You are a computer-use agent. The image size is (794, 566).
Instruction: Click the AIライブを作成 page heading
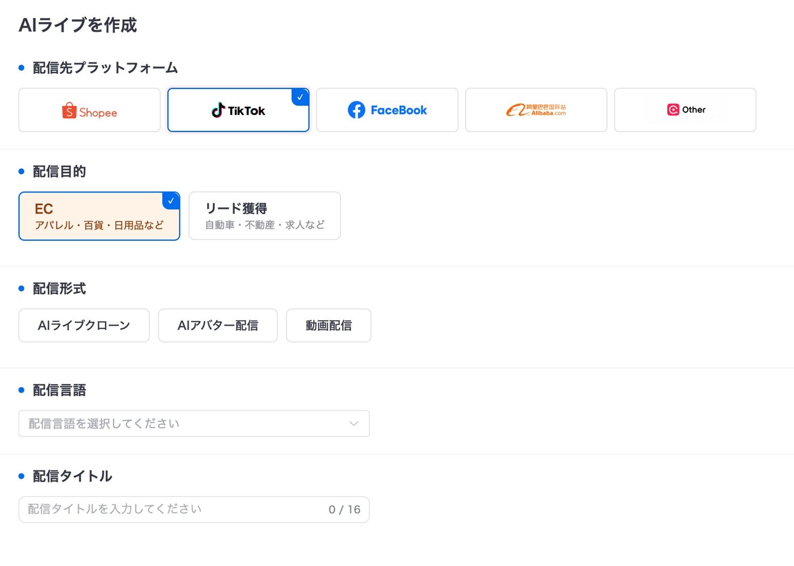click(78, 25)
